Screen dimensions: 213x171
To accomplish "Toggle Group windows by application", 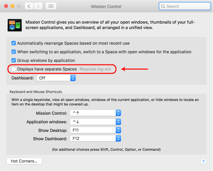I will tap(14, 60).
